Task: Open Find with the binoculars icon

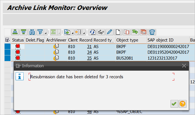Action: point(32,32)
